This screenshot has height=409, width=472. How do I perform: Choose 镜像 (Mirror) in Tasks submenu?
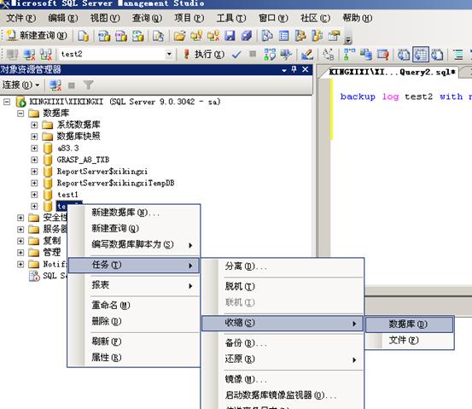click(x=283, y=379)
